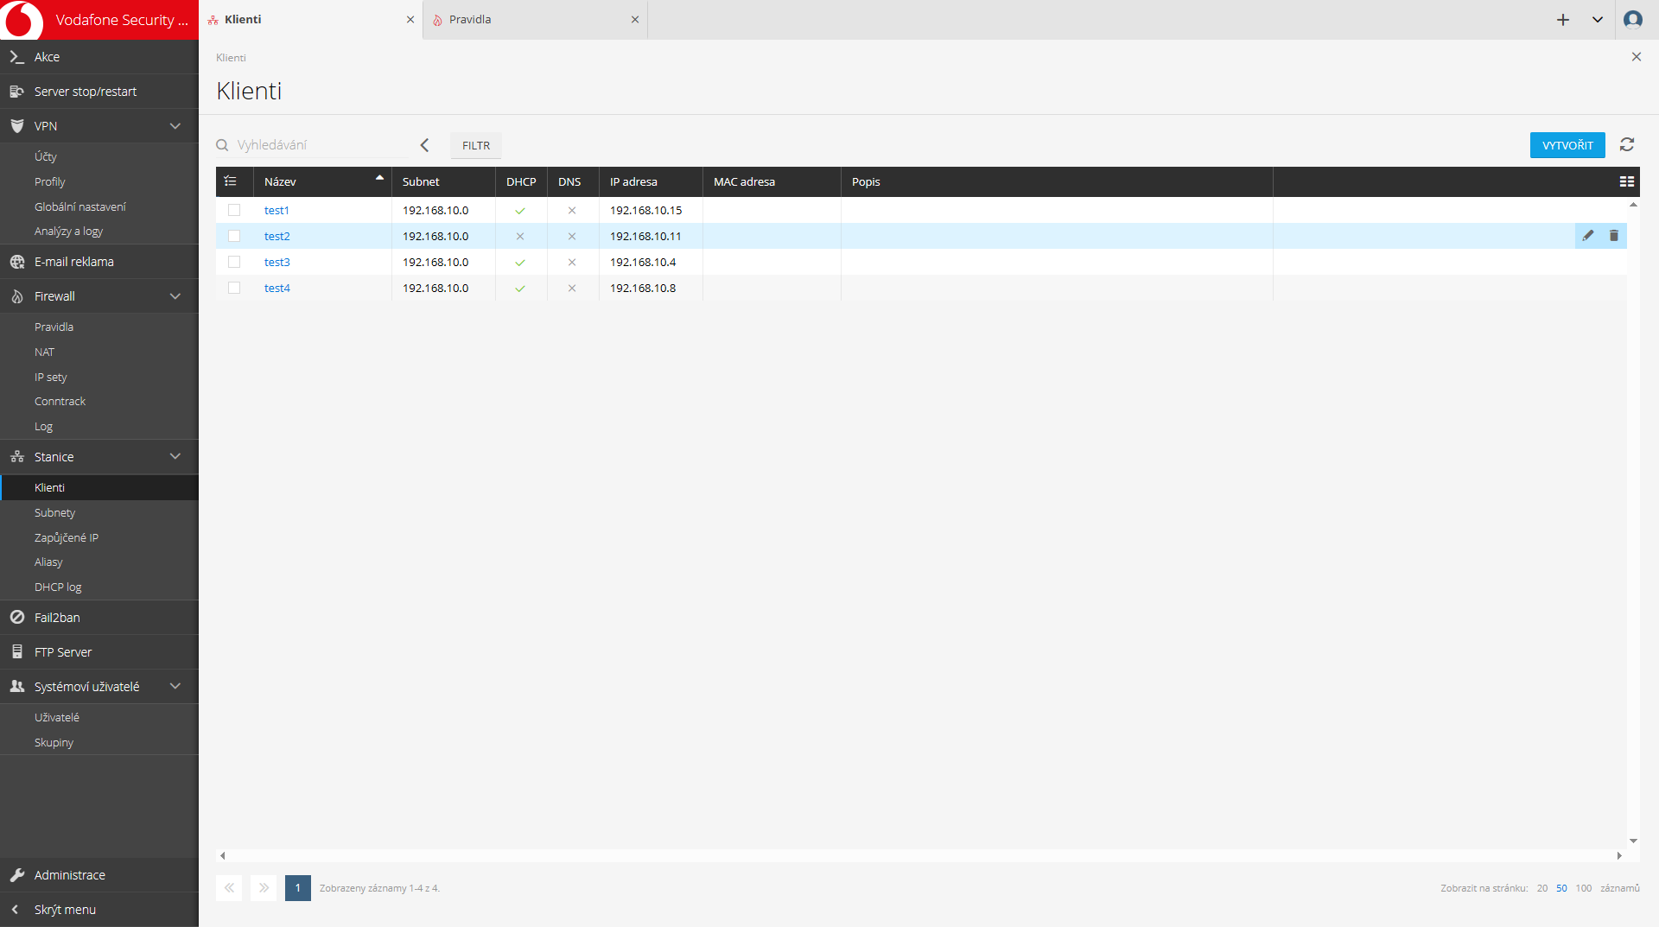Select page 1 button
1659x927 pixels.
pyautogui.click(x=298, y=888)
